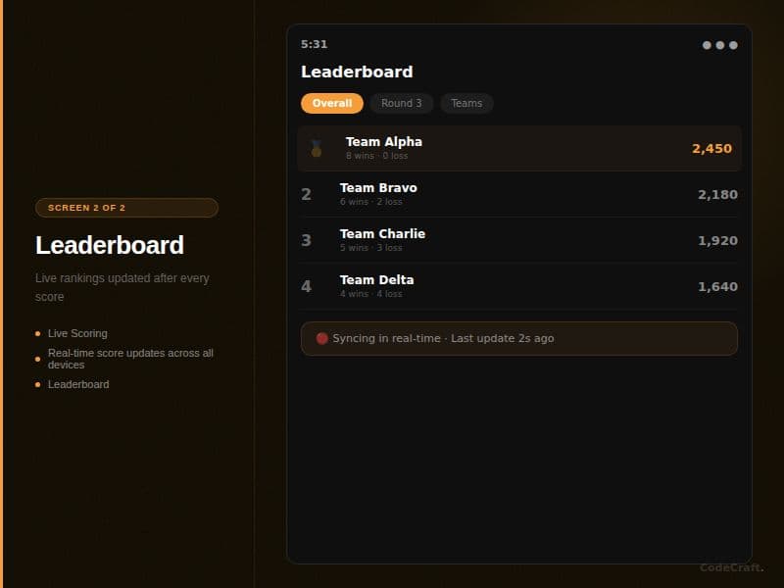Click the '4 wins · 4 loss' record
This screenshot has height=588, width=784.
(371, 294)
